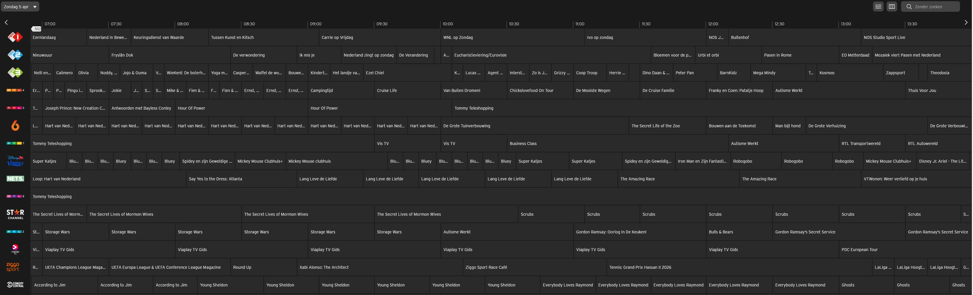Open Chickslovefood On Tour

point(540,90)
